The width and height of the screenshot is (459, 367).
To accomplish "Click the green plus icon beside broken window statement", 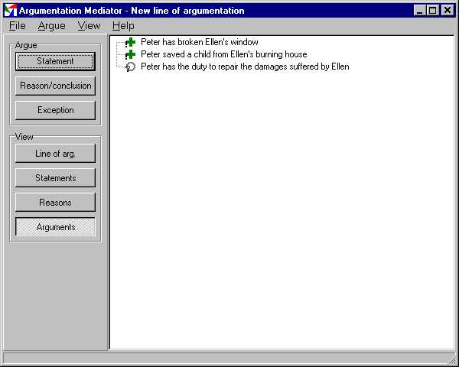I will coord(130,43).
